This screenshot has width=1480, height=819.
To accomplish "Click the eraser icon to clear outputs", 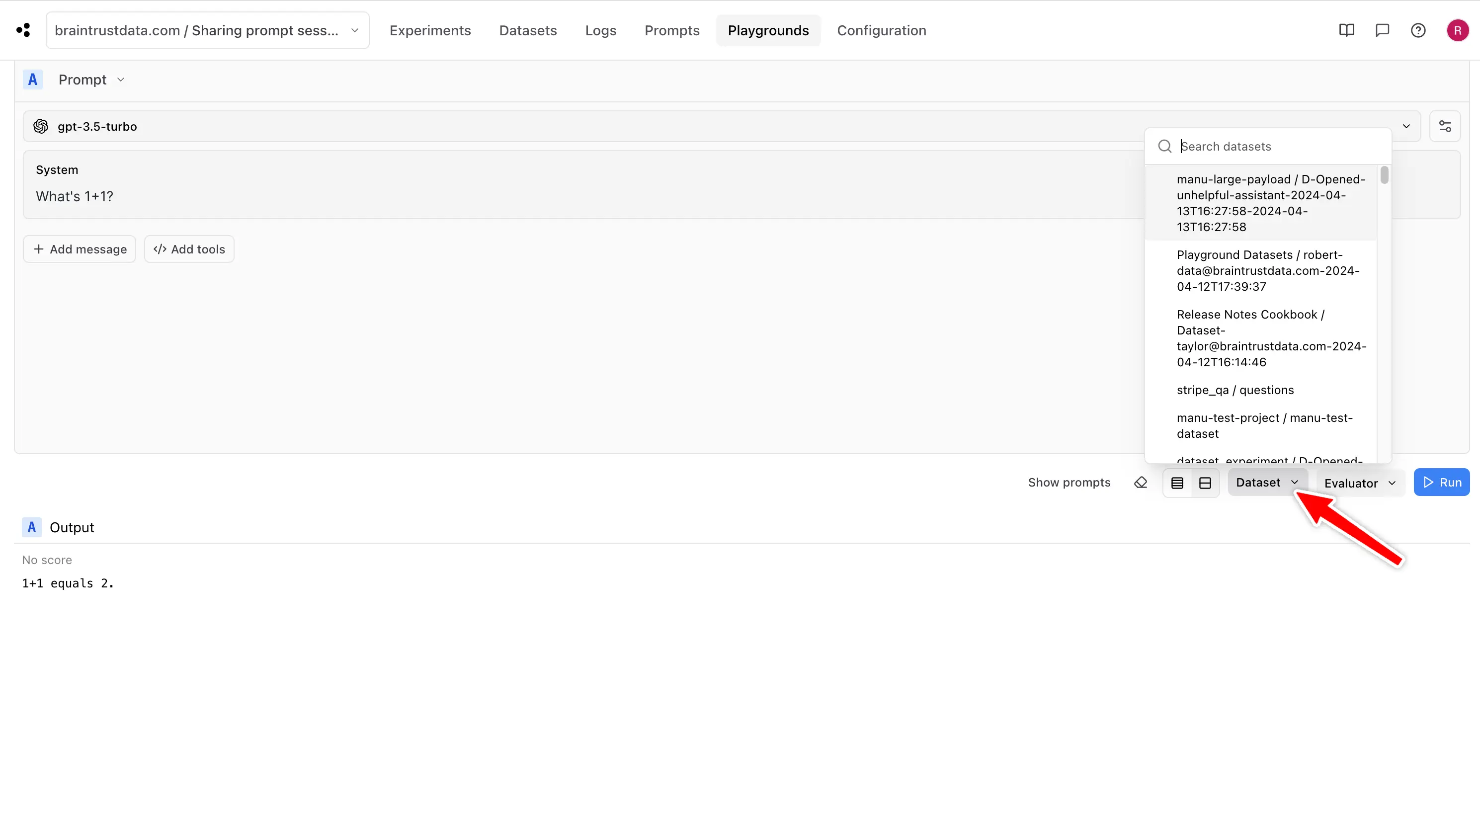I will point(1141,483).
